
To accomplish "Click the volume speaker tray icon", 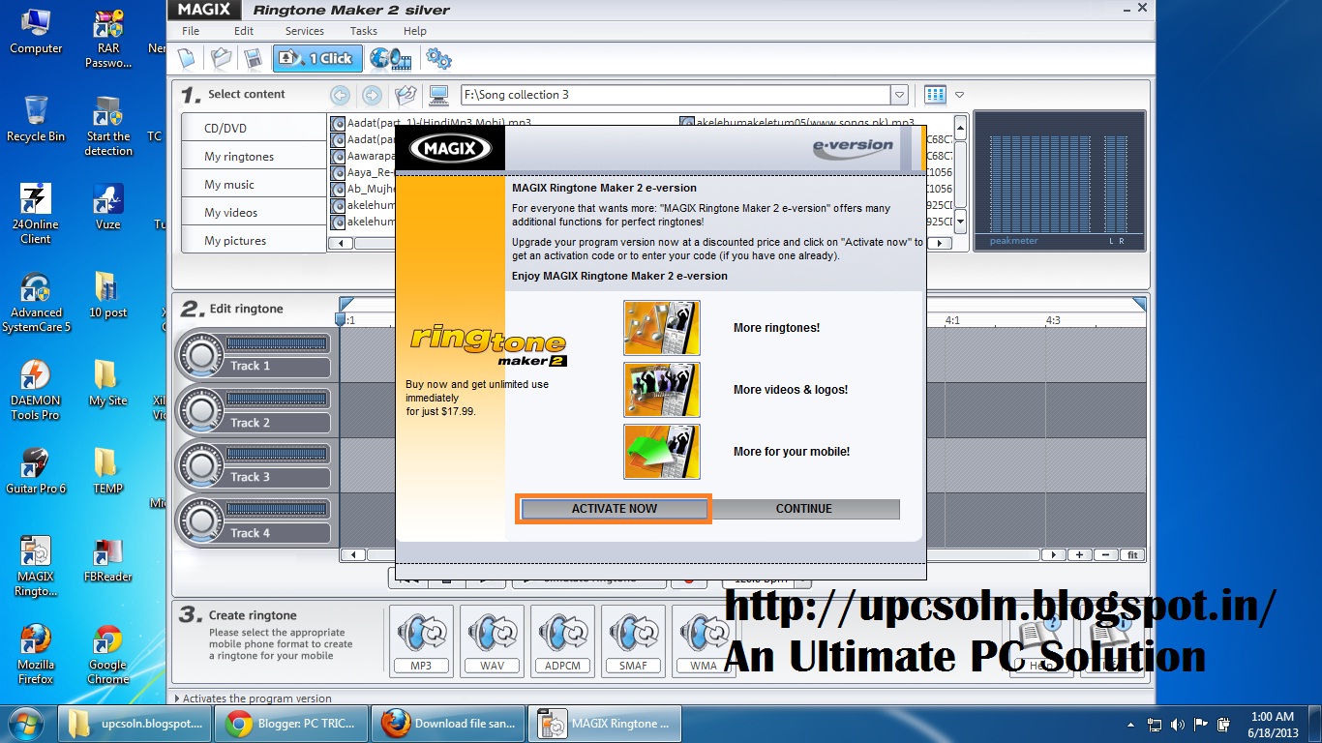I will [1178, 724].
